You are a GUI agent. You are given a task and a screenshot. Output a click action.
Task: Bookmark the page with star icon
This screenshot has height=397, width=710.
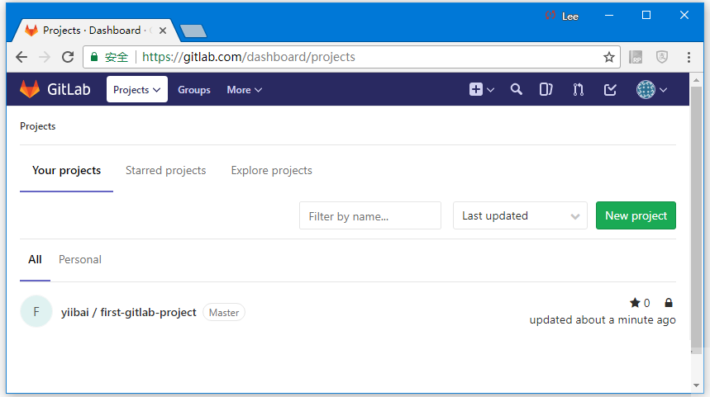pos(609,57)
